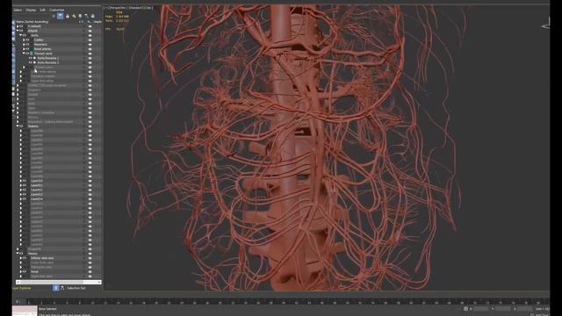Image resolution: width=562 pixels, height=316 pixels.
Task: Hide the Inferior vena cava layer
Action: tap(25, 258)
